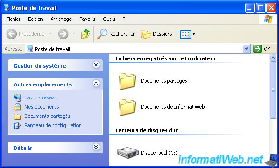Click the vertical scrollbar thumb

tap(273, 90)
